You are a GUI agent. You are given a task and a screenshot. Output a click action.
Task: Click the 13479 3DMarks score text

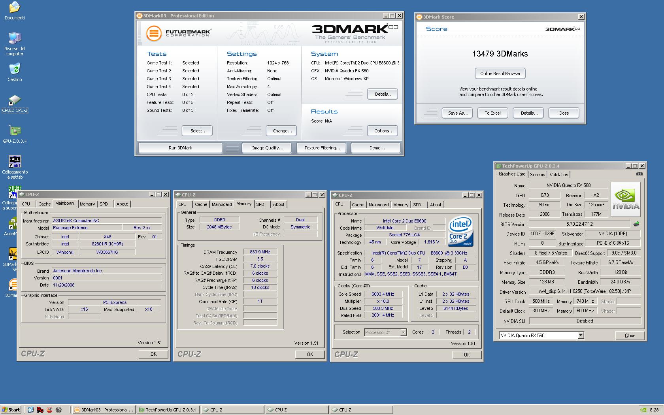(x=500, y=54)
